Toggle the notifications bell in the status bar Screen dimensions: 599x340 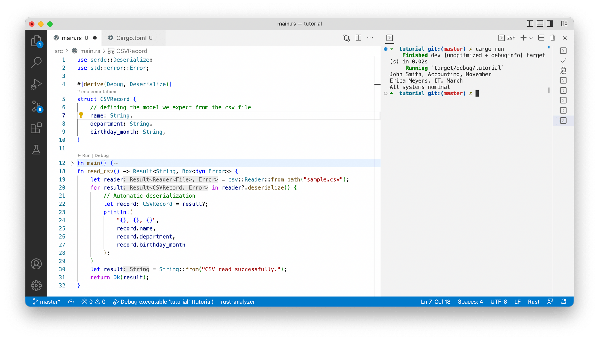tap(563, 302)
